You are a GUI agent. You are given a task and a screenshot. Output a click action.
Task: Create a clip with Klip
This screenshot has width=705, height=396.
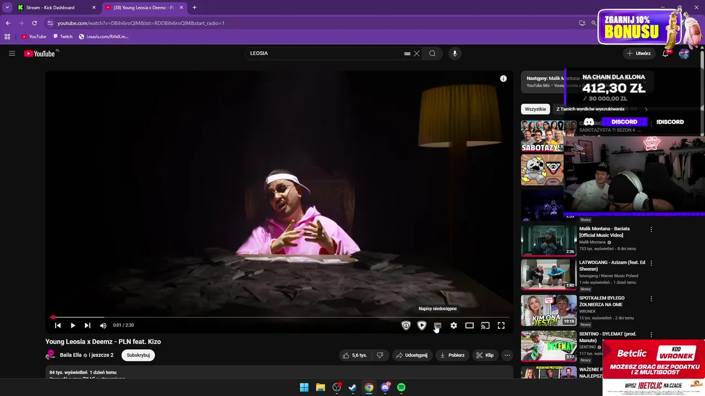(x=485, y=355)
